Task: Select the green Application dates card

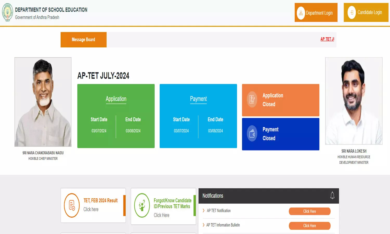Action: [x=116, y=116]
